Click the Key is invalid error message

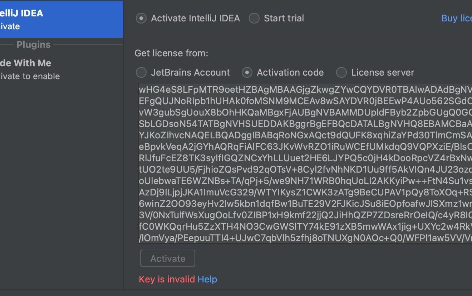(167, 279)
